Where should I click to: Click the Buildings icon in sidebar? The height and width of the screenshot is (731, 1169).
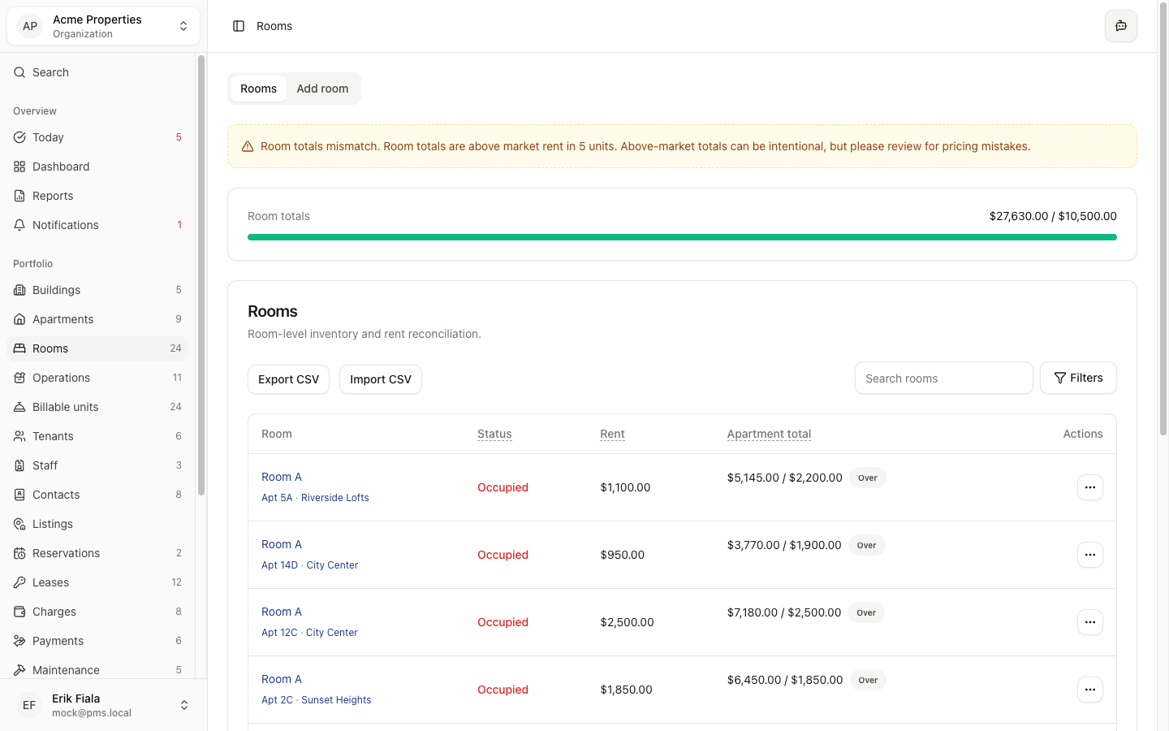pos(19,290)
